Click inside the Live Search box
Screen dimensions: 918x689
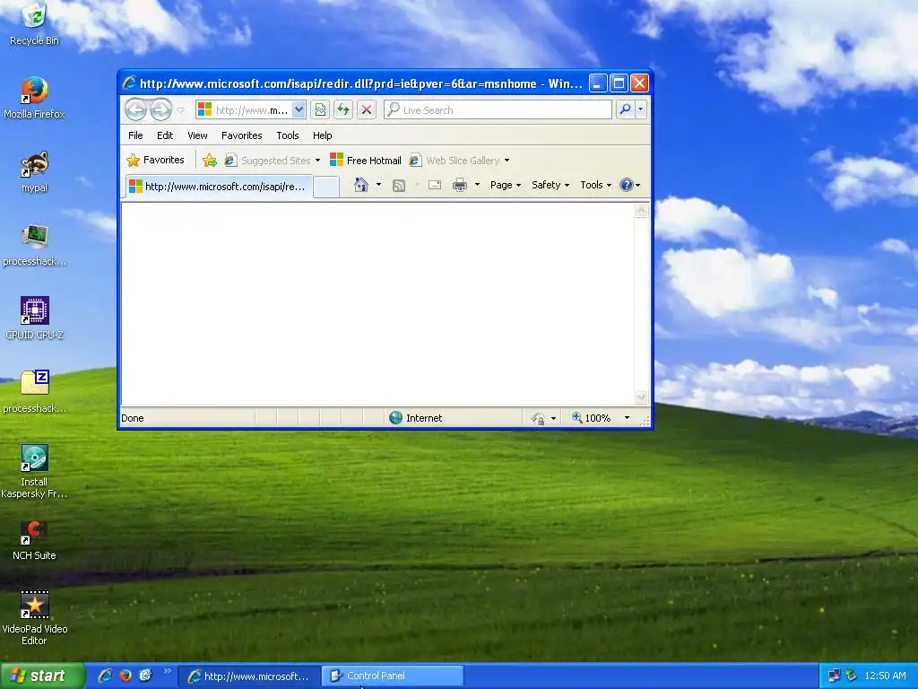coord(498,109)
